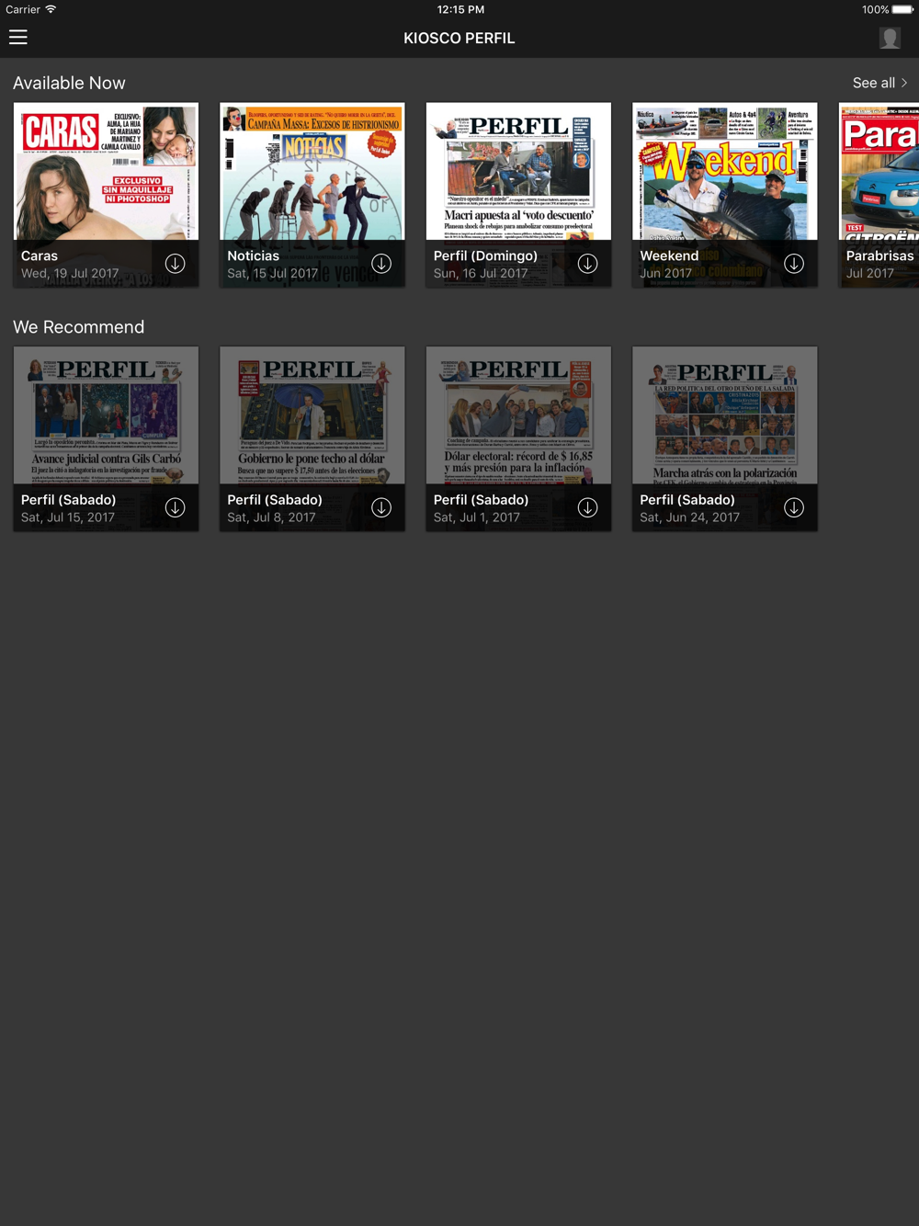This screenshot has width=919, height=1226.
Task: Select the Weekend title label
Action: point(669,255)
